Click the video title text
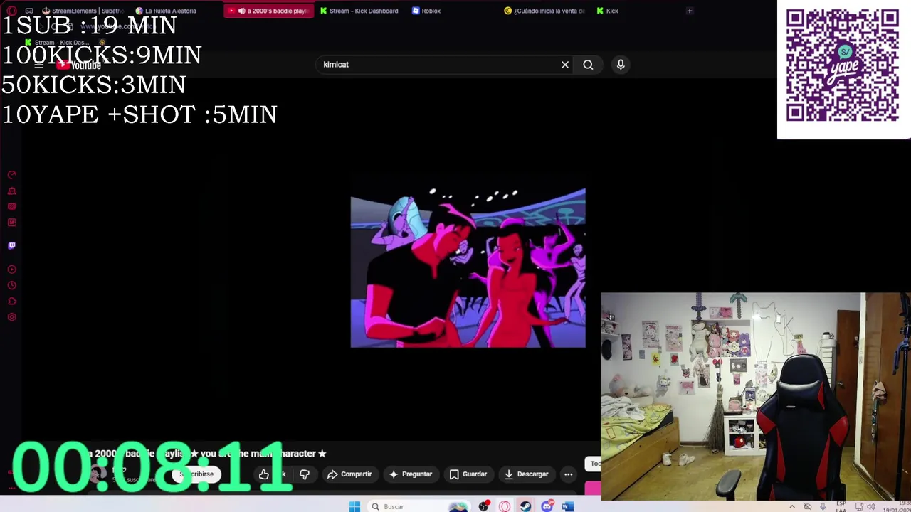Screen dimensions: 911x512 [x=206, y=454]
